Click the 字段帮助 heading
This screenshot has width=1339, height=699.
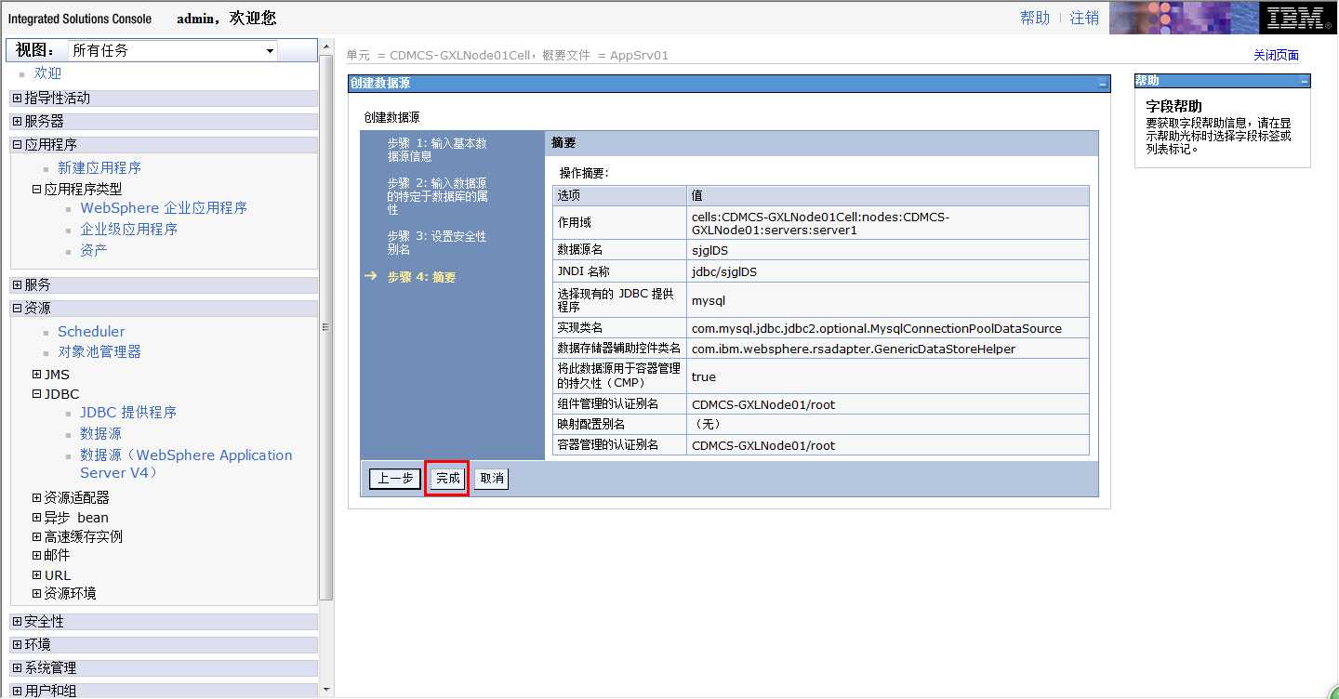tap(1173, 106)
